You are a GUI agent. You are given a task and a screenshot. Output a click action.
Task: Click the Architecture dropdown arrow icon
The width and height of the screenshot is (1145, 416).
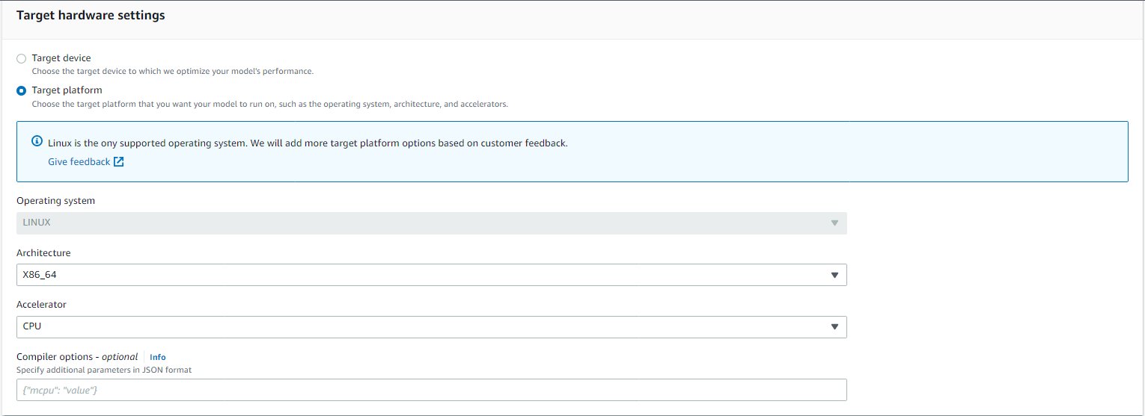click(834, 276)
